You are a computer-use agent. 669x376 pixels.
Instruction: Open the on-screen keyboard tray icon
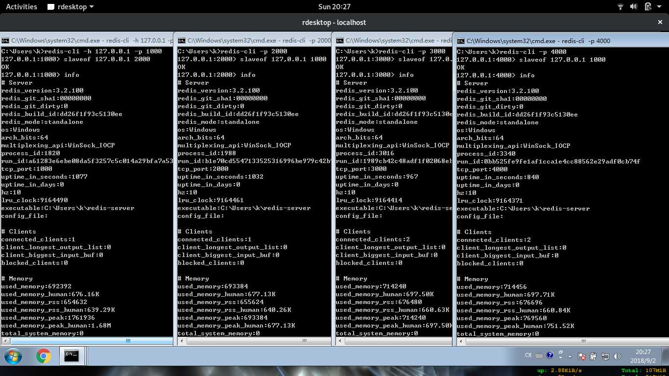pyautogui.click(x=539, y=356)
